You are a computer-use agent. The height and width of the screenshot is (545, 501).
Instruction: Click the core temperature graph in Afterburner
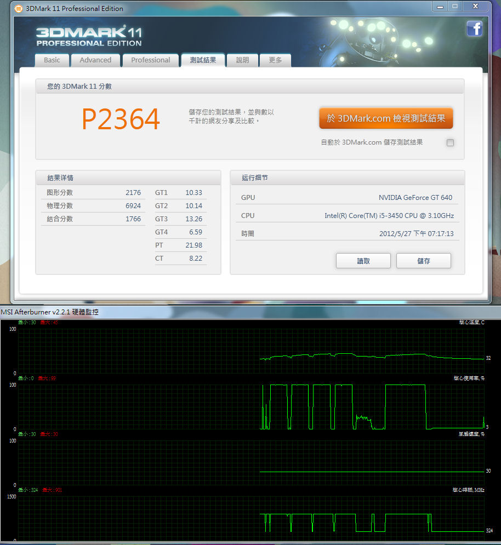pyautogui.click(x=251, y=351)
